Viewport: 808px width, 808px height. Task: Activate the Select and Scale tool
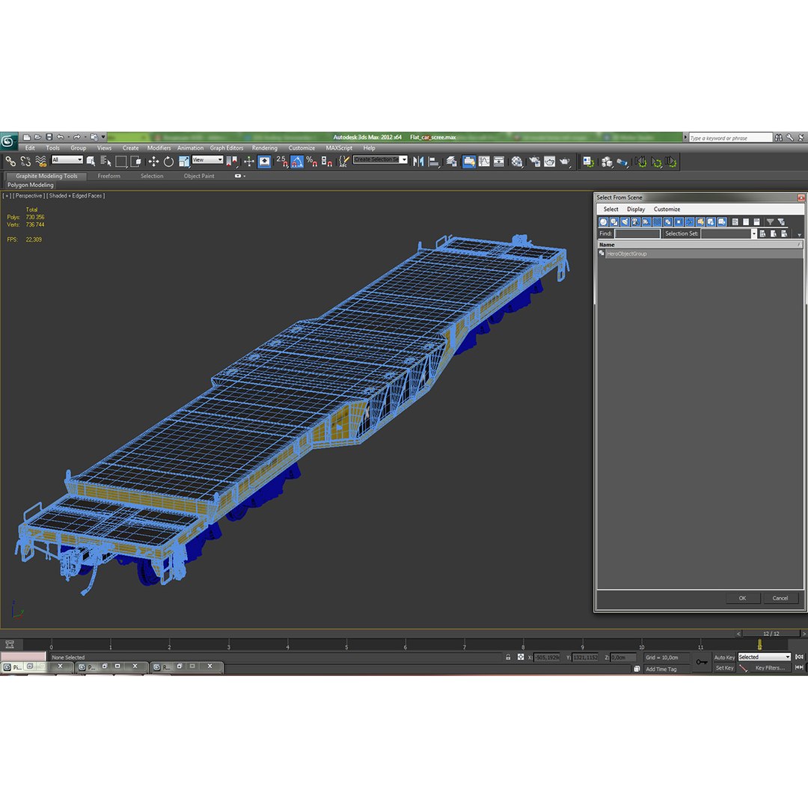184,162
